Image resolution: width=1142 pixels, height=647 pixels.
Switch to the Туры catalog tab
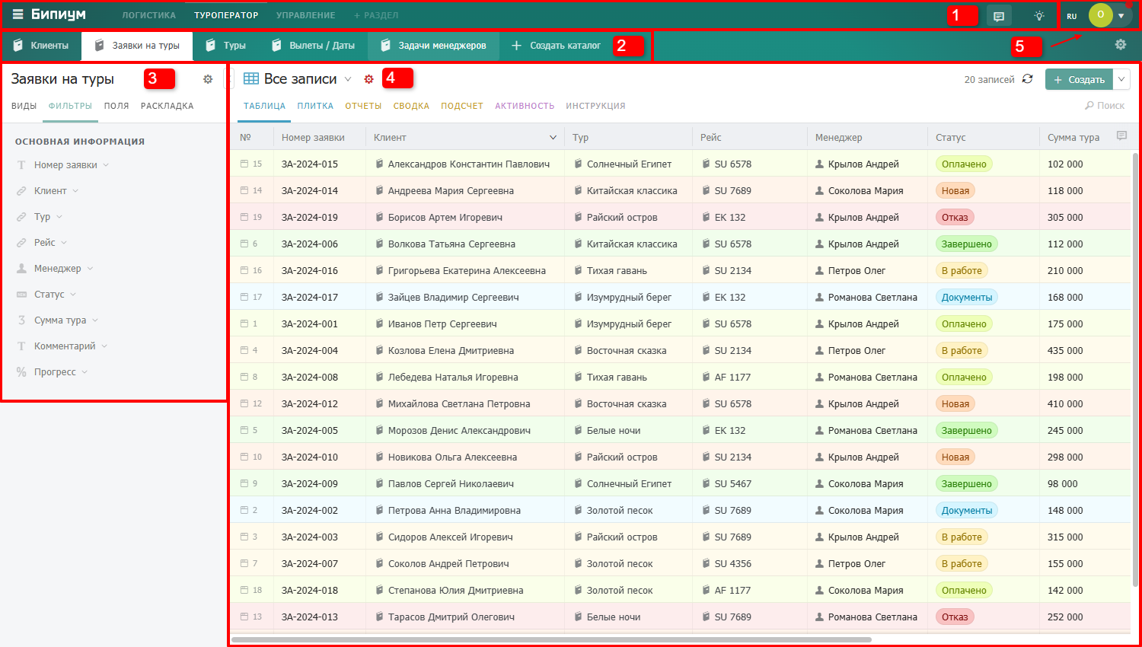coord(226,46)
